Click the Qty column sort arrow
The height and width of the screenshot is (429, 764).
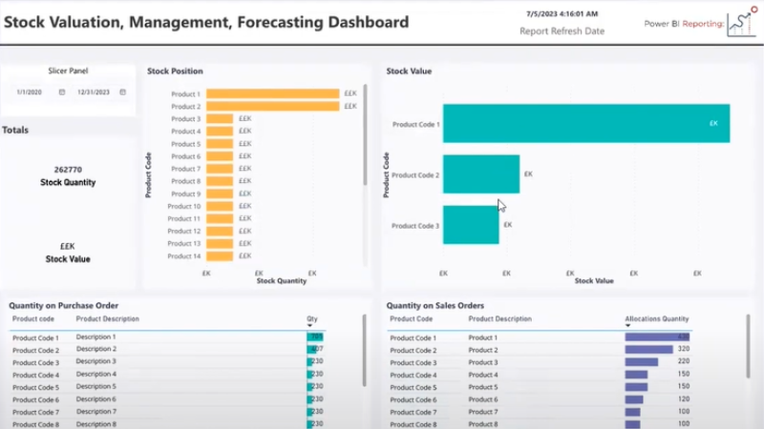coord(309,325)
